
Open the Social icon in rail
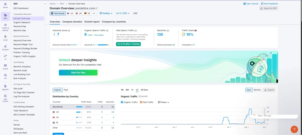pyautogui.click(x=5, y=65)
